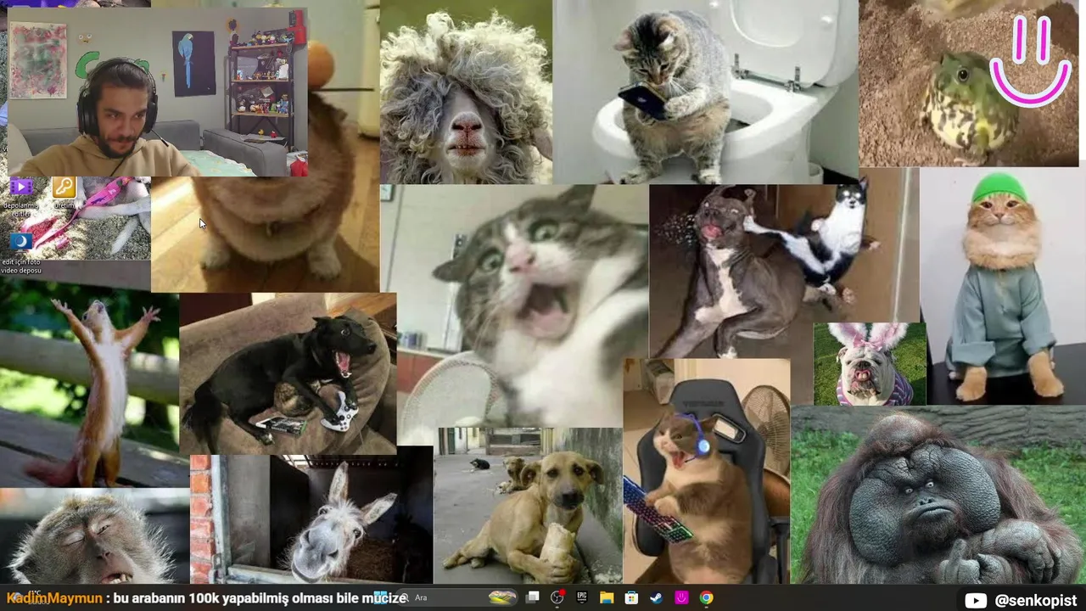Click the frog photo behind smiley logo
This screenshot has height=611, width=1086.
pos(969,83)
